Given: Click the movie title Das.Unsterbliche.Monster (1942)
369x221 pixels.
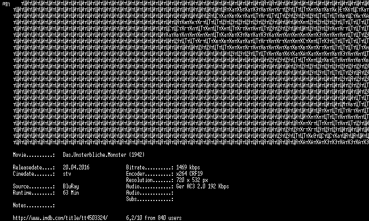Looking at the screenshot, I should (x=104, y=155).
